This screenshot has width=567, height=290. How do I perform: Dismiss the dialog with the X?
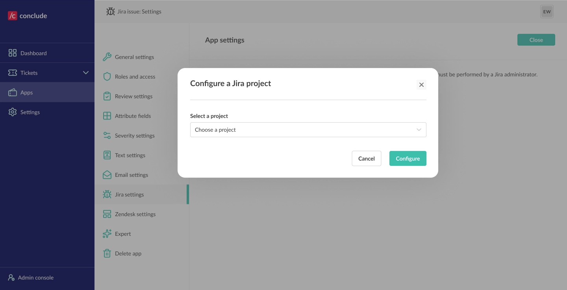(421, 84)
